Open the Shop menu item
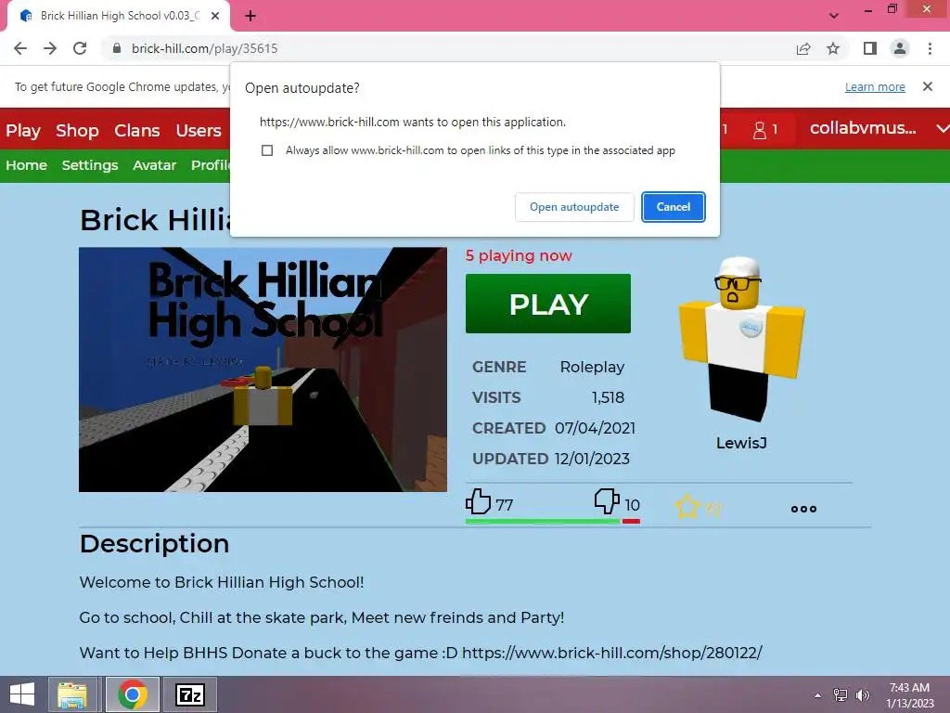Screen dimensions: 950x713 tap(77, 130)
